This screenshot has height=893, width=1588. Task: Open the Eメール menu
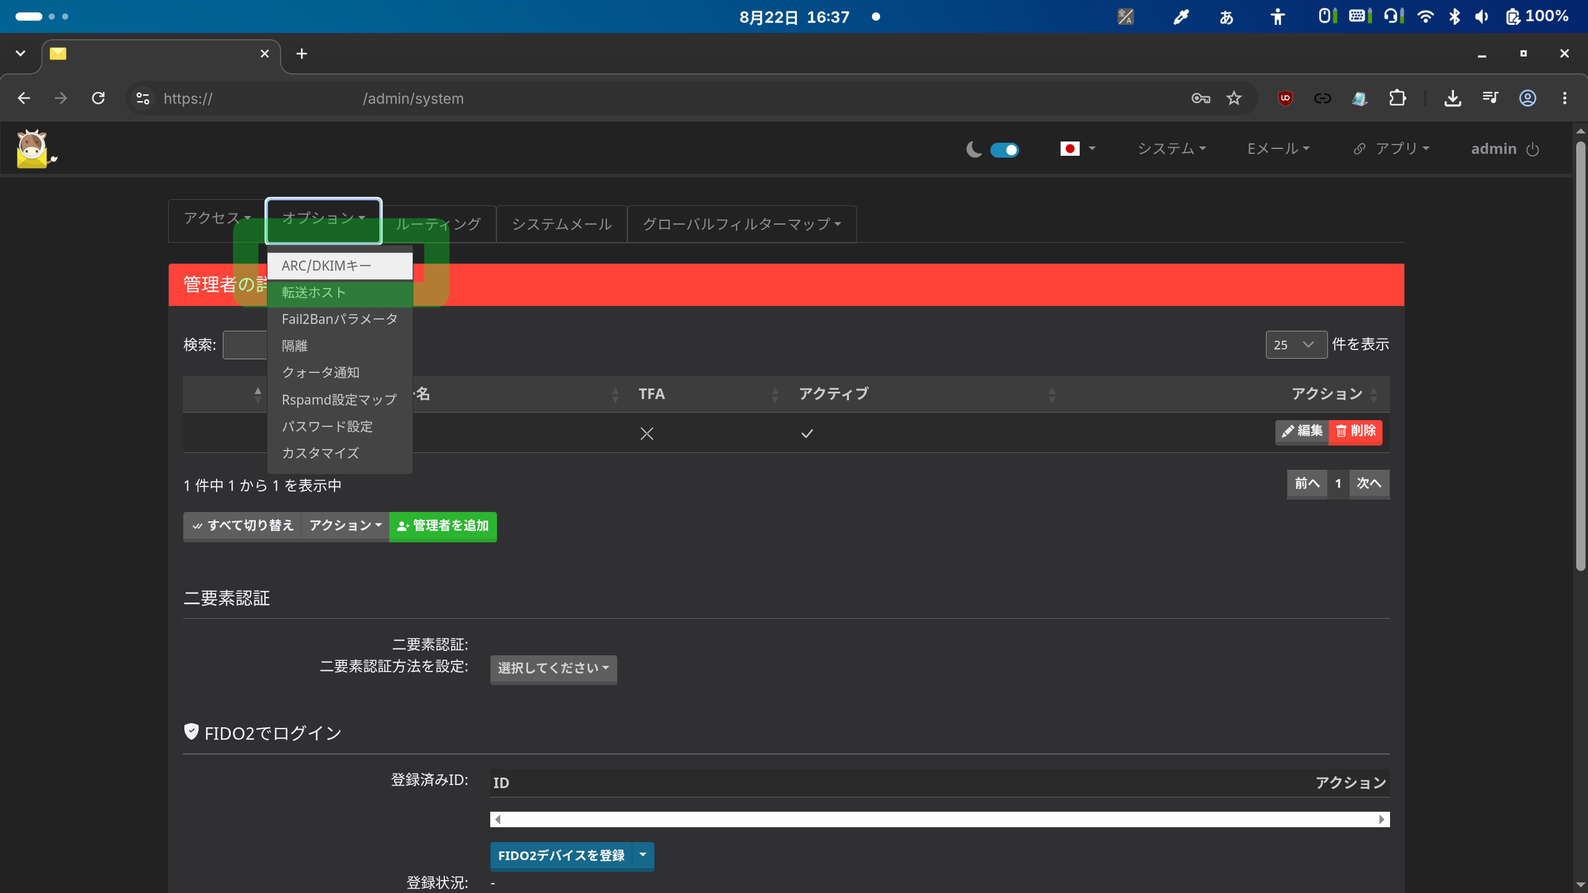(x=1278, y=149)
